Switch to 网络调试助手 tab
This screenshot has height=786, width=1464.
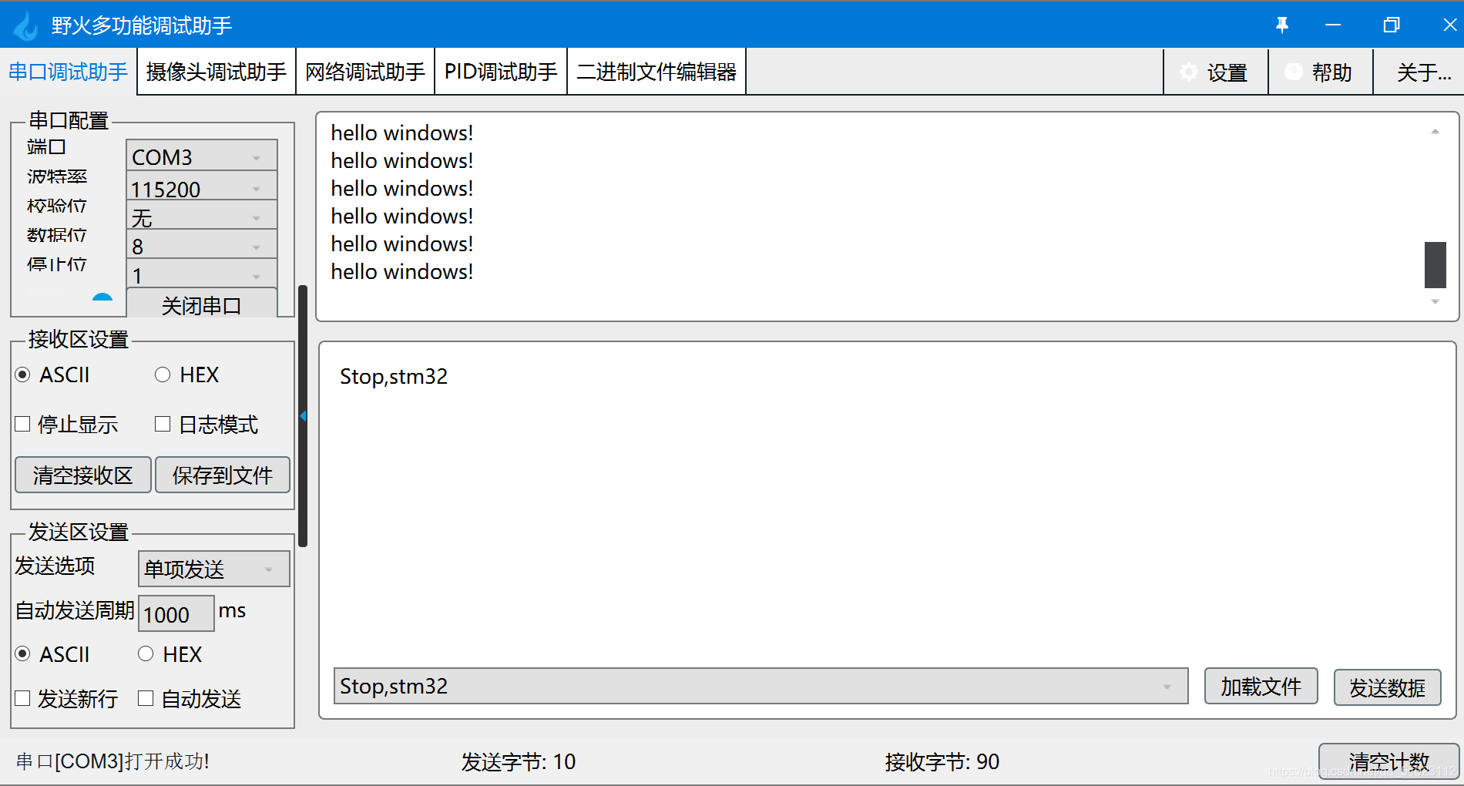pyautogui.click(x=365, y=72)
